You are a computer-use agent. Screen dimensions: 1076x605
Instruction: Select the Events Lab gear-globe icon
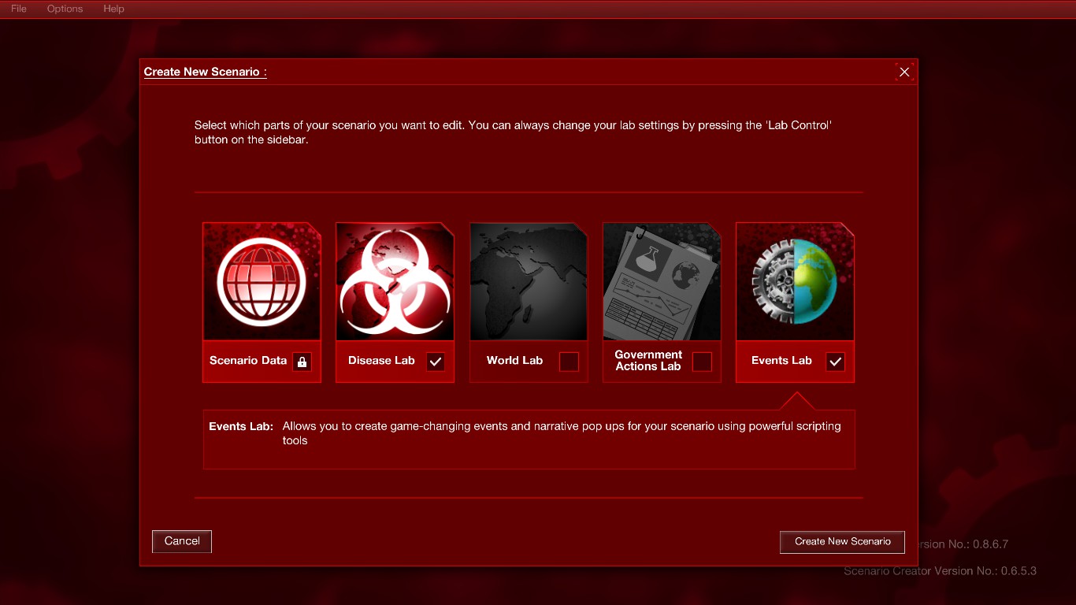pyautogui.click(x=795, y=281)
